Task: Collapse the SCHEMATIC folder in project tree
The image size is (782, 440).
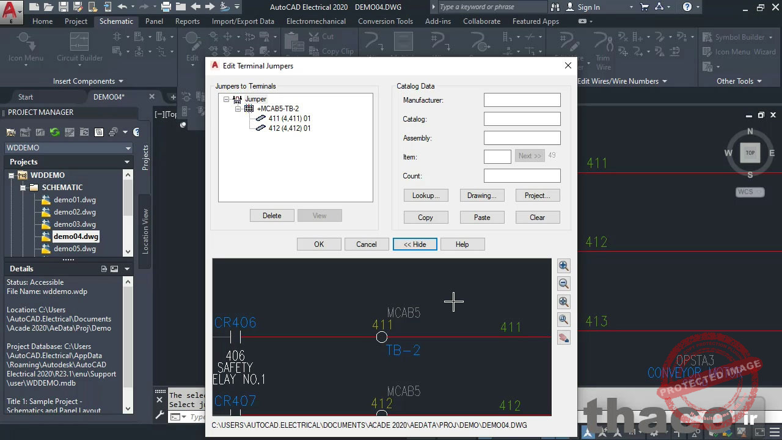Action: click(x=23, y=188)
